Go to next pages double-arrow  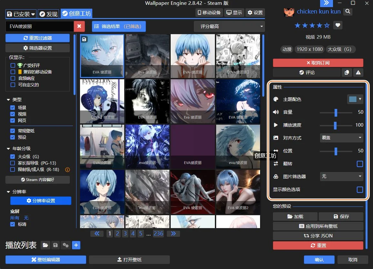(x=173, y=234)
